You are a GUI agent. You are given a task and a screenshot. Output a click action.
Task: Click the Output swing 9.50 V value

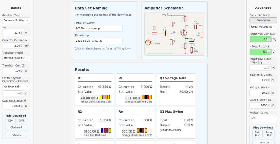pos(188,125)
